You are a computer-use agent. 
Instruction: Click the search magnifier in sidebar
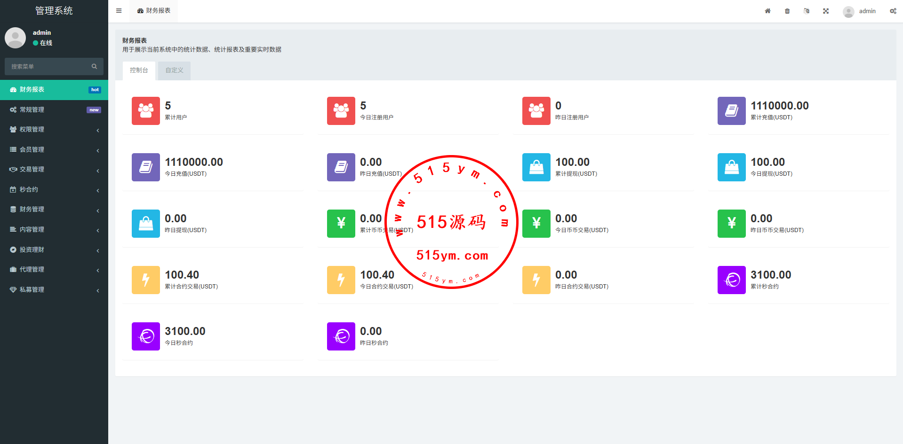pyautogui.click(x=94, y=66)
